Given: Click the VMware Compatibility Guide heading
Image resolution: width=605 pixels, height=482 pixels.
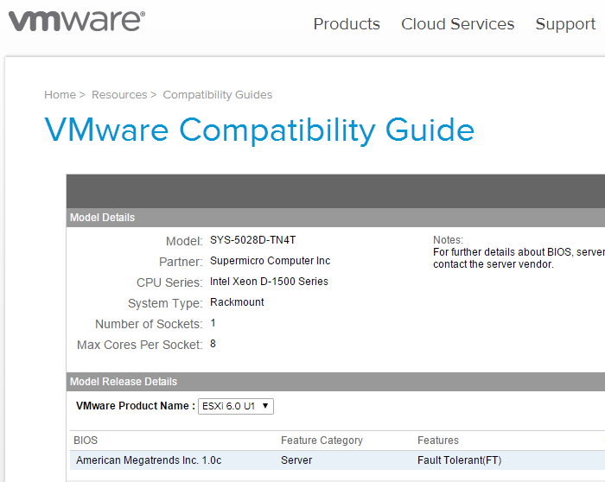Looking at the screenshot, I should tap(259, 130).
